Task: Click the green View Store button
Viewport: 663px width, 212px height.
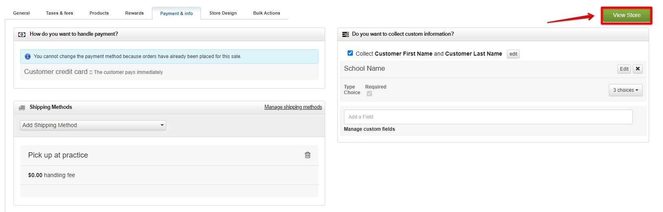Action: tap(627, 15)
